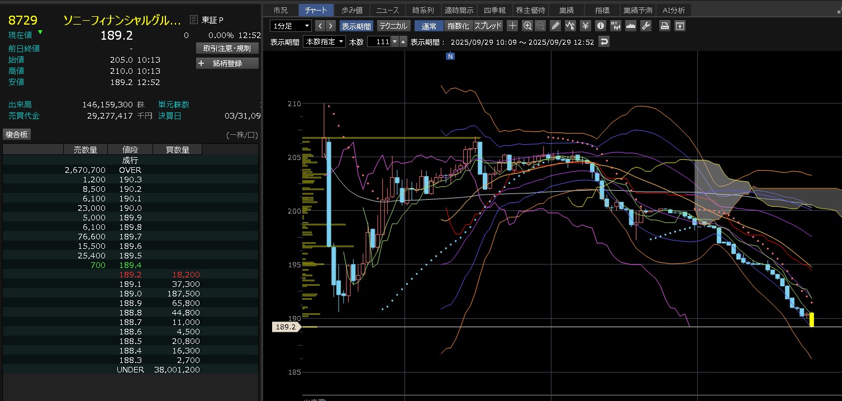The height and width of the screenshot is (401, 842).
Task: Click the 189.2 price label on chart axis
Action: tap(286, 327)
